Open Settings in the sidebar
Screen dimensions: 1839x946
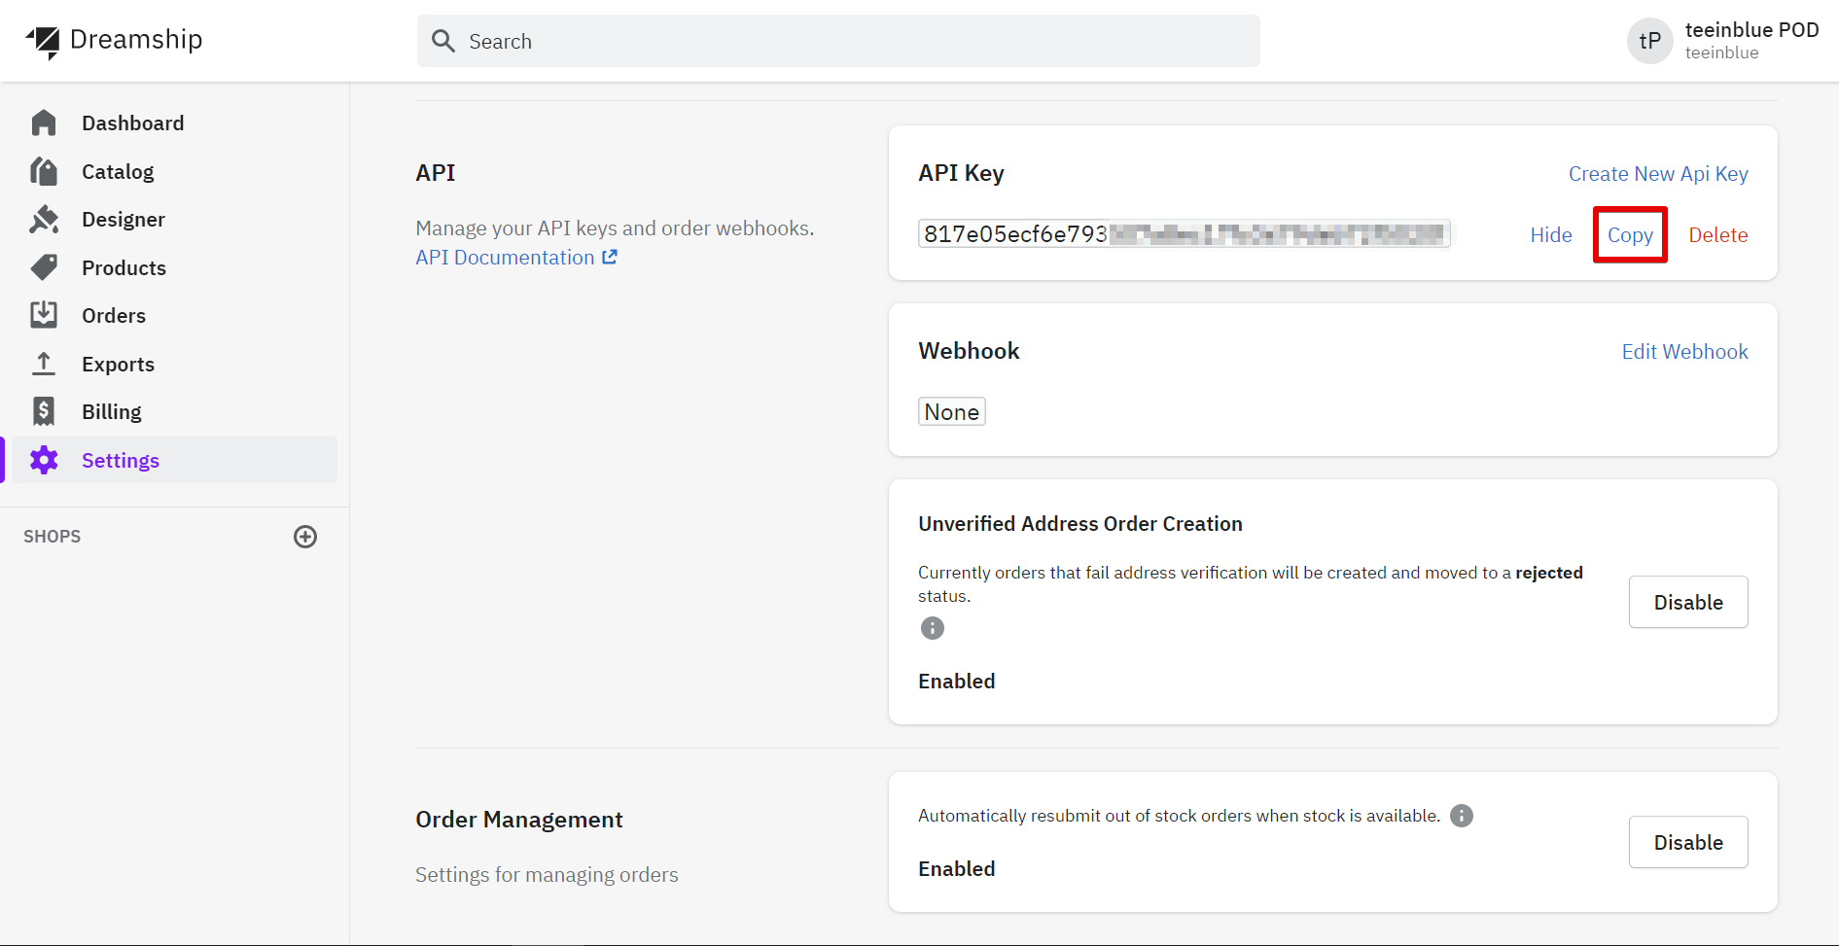click(x=121, y=461)
